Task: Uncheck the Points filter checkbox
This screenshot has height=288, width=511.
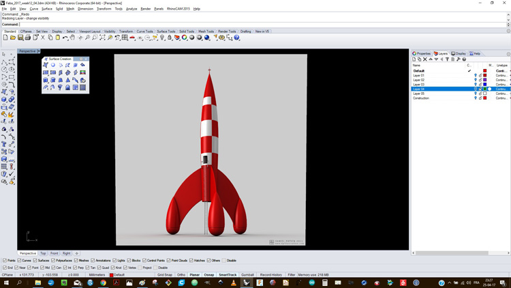Action: click(x=5, y=261)
